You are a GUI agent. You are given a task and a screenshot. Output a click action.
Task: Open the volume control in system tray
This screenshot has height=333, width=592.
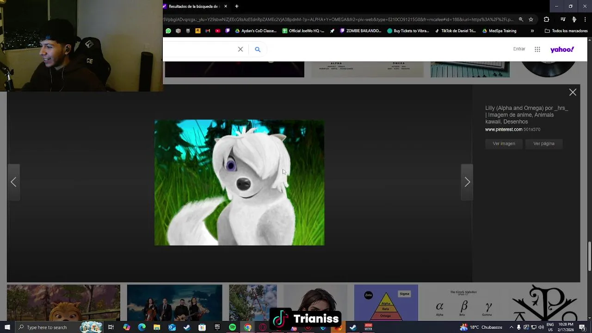pyautogui.click(x=541, y=327)
